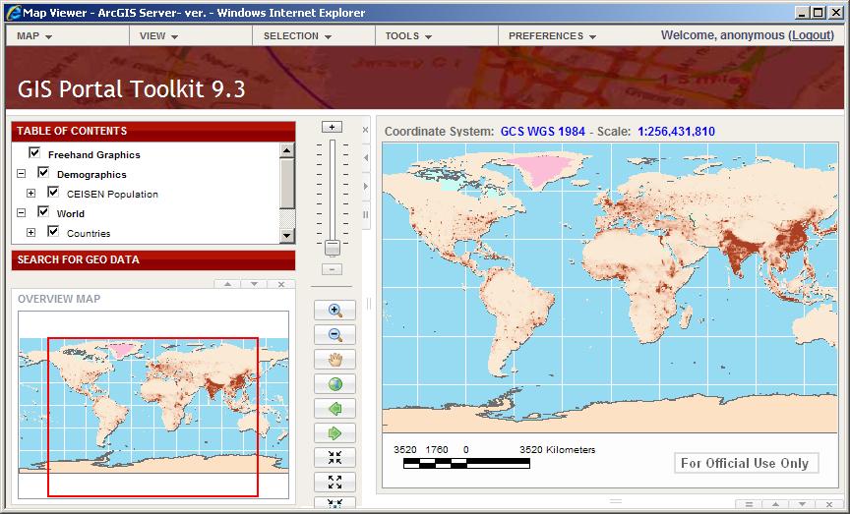
Task: Open the MAP dropdown menu
Action: click(34, 35)
